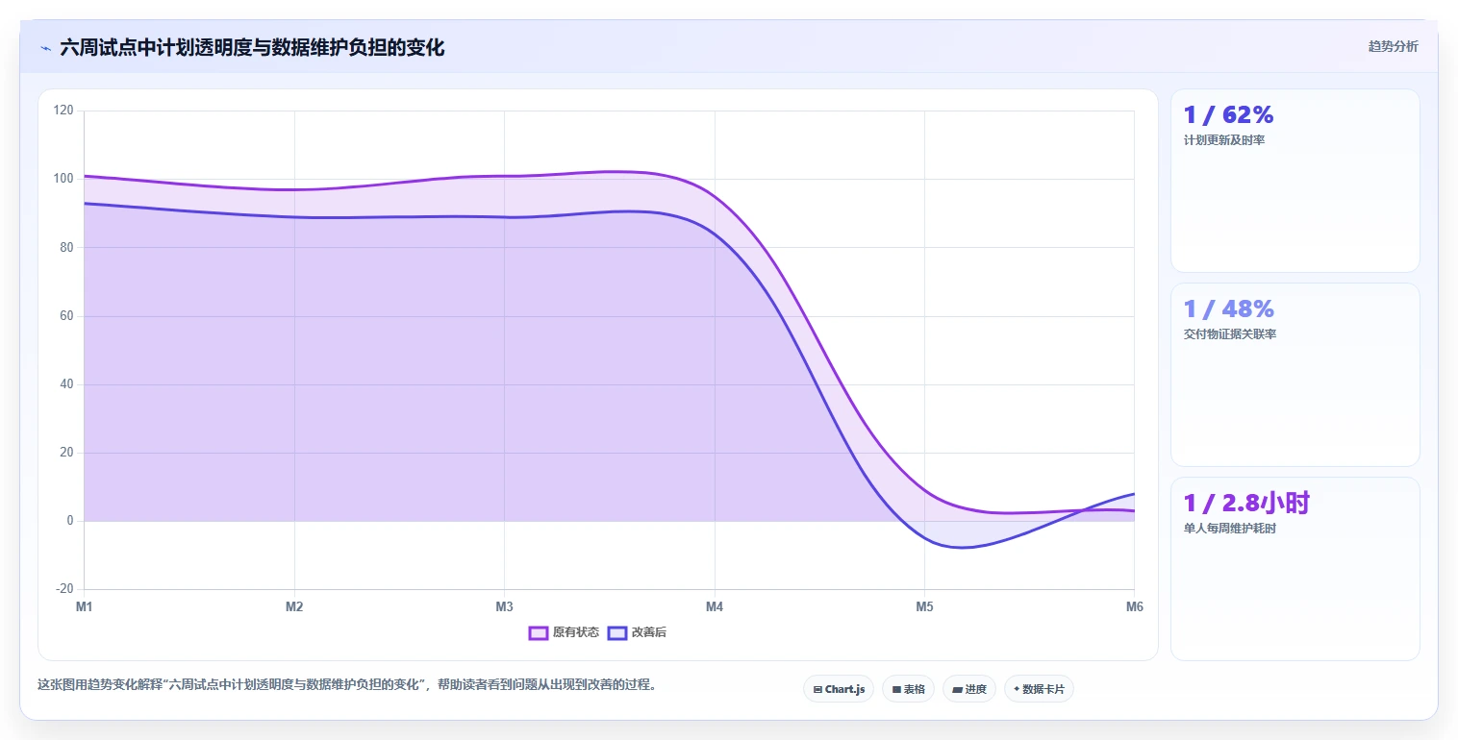
Task: Click the description text below the chart
Action: [346, 685]
